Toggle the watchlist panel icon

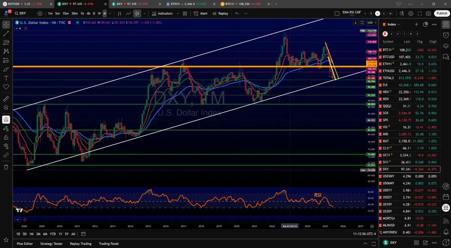tap(445, 25)
